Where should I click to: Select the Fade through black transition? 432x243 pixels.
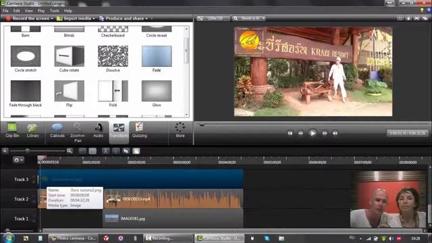point(26,90)
